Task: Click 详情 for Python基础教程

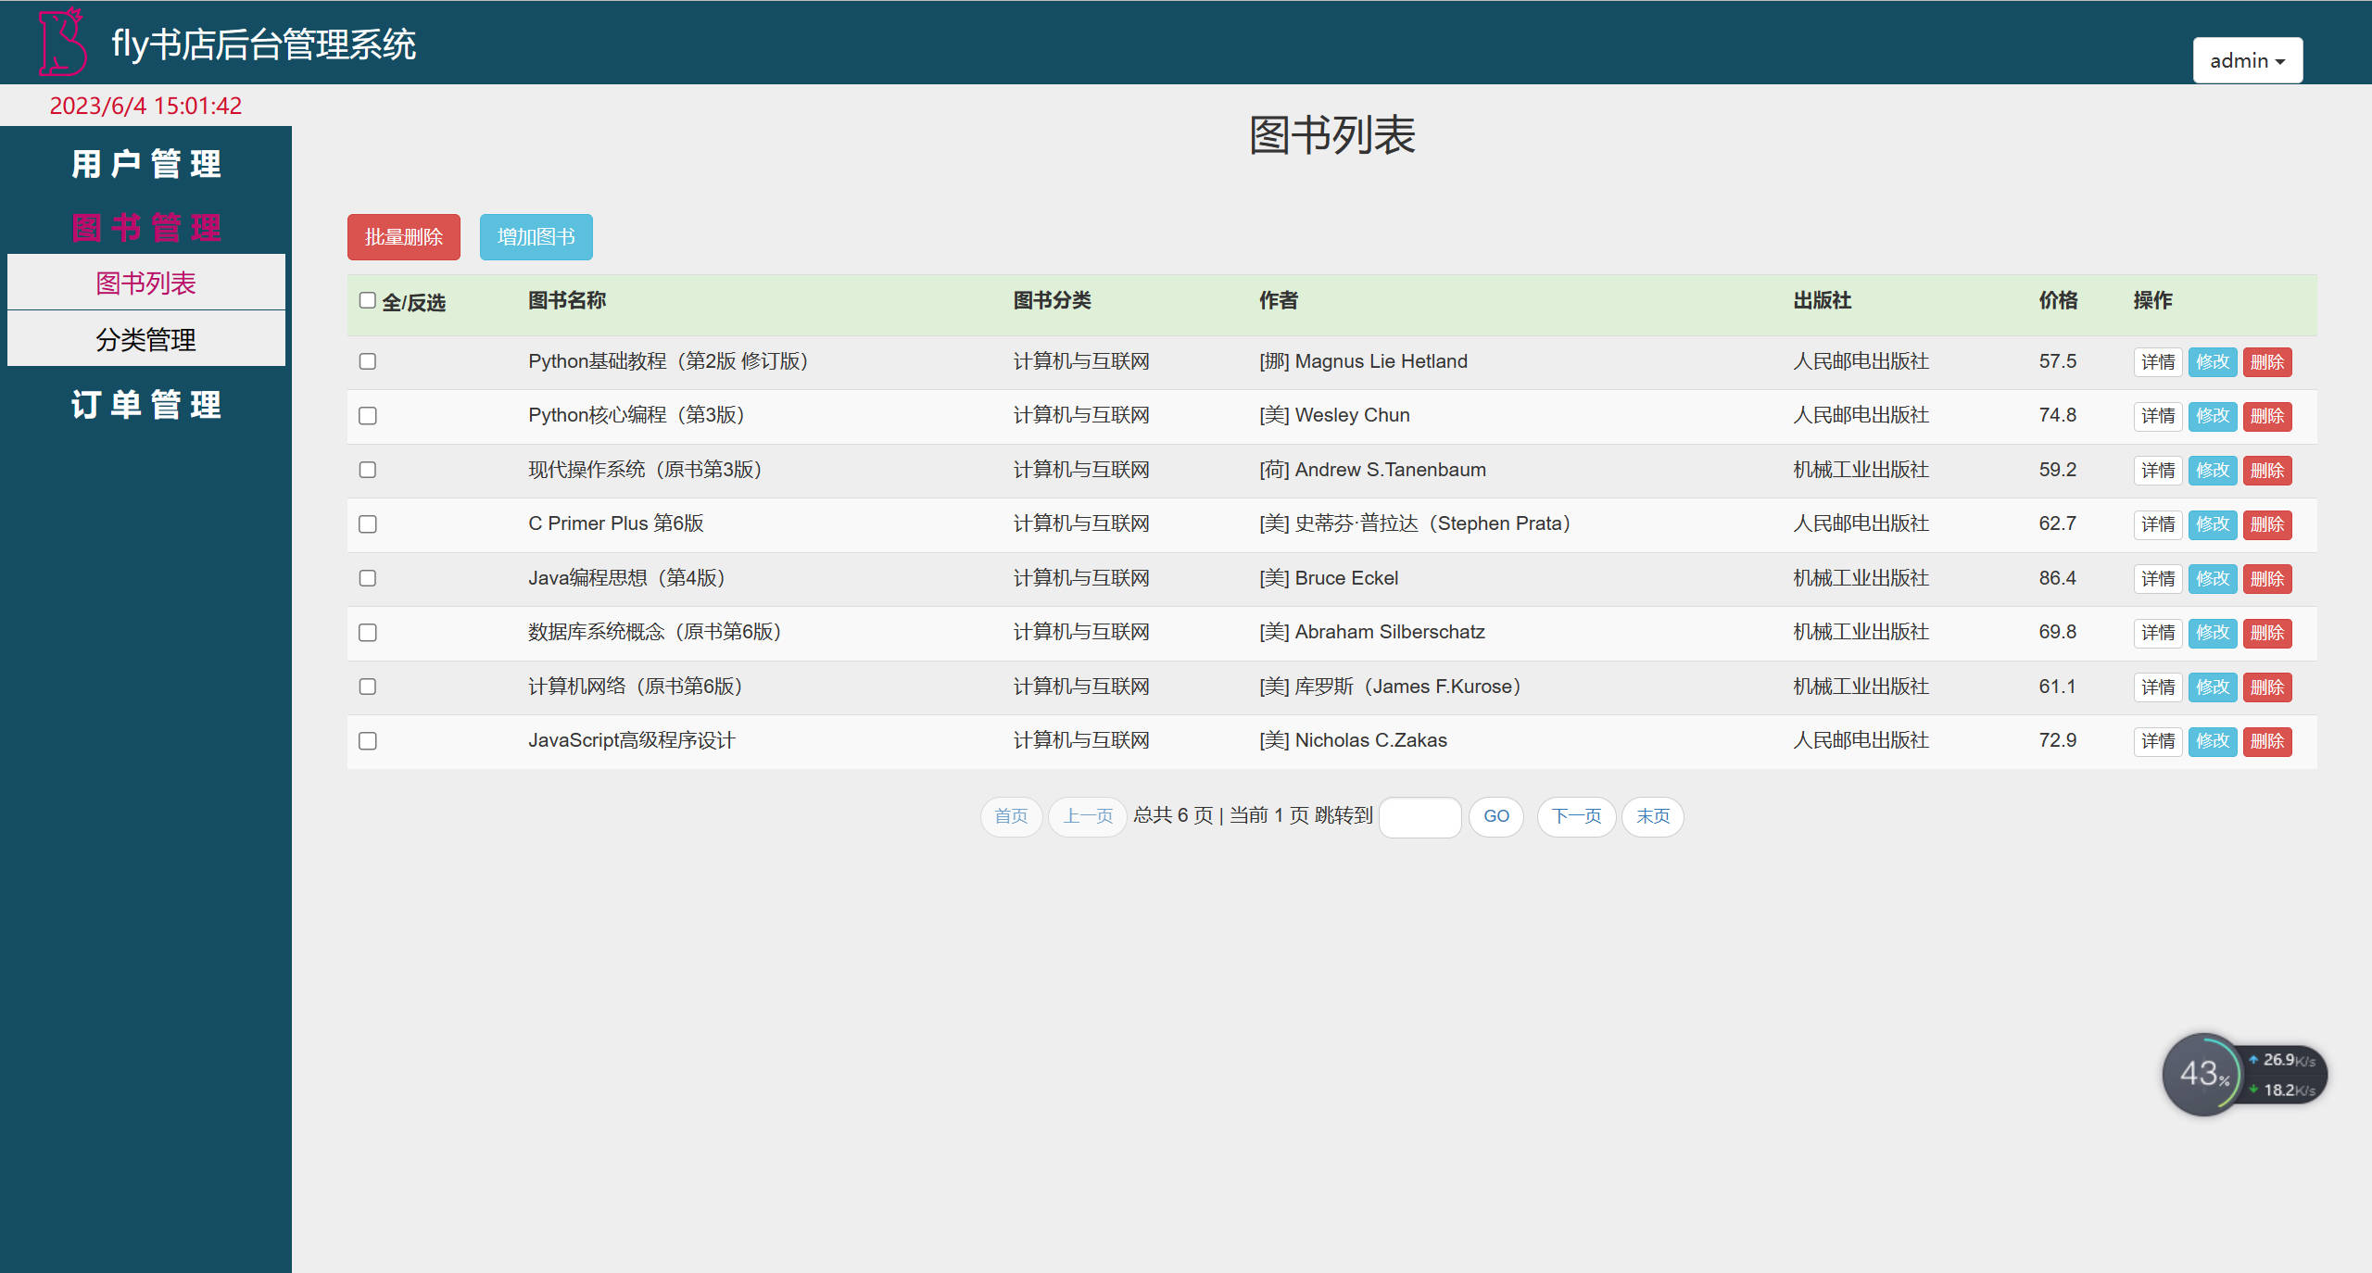Action: 2158,361
